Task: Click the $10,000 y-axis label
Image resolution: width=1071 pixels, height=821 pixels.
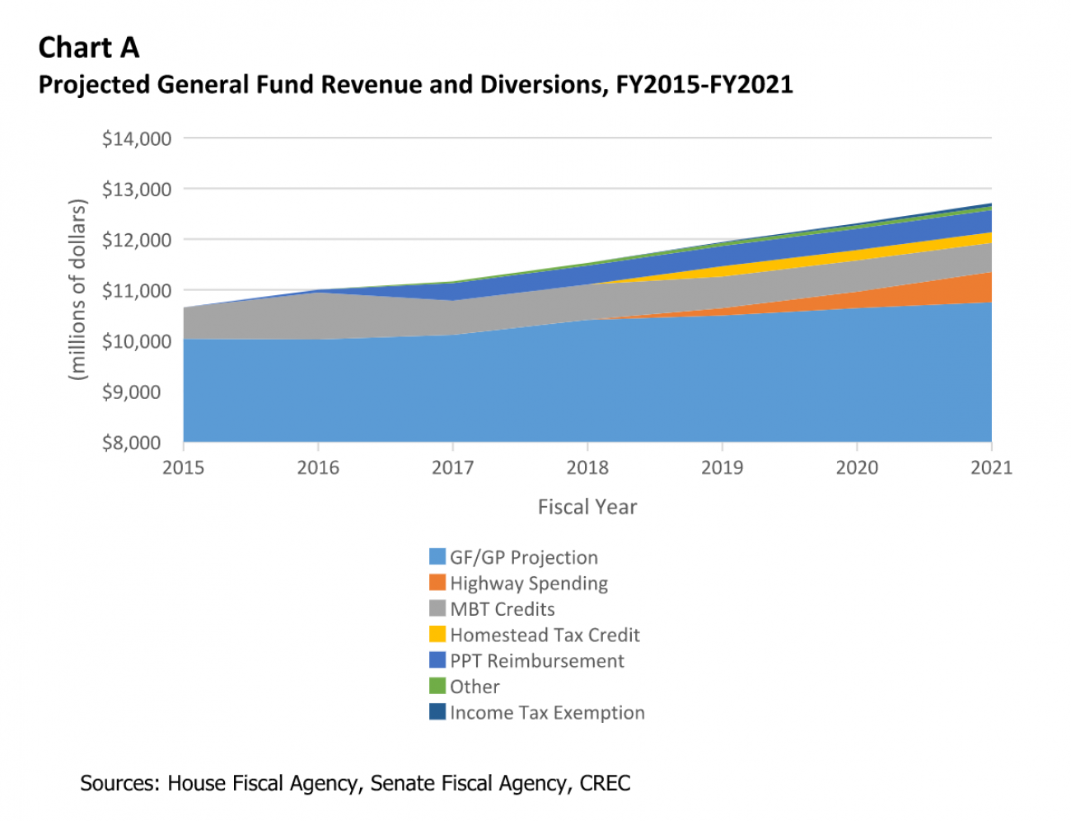Action: coord(137,341)
